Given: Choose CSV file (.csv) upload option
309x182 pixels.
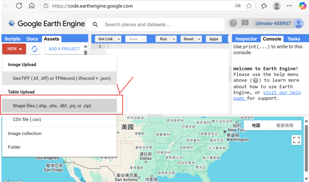Looking at the screenshot, I should 59,120.
